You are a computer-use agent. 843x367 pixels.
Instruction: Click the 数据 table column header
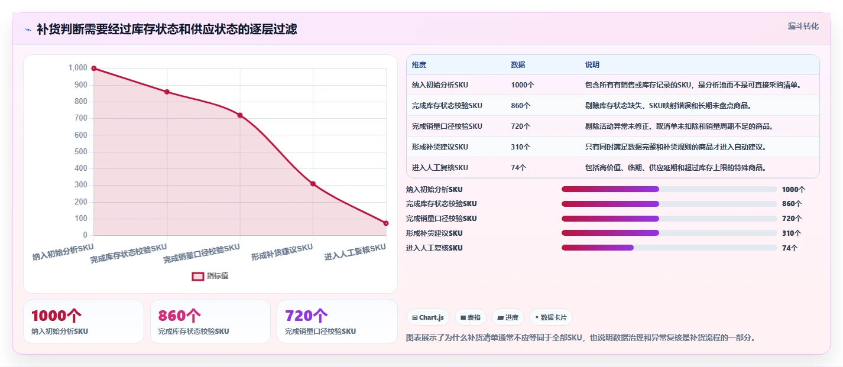click(x=518, y=65)
